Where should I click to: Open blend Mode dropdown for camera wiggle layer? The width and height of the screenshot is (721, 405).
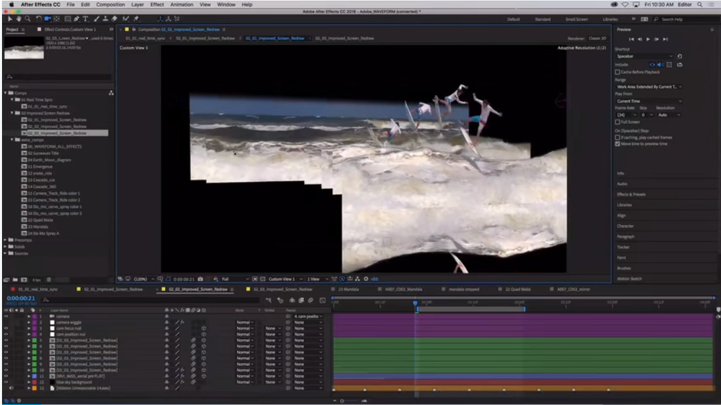[x=245, y=322]
